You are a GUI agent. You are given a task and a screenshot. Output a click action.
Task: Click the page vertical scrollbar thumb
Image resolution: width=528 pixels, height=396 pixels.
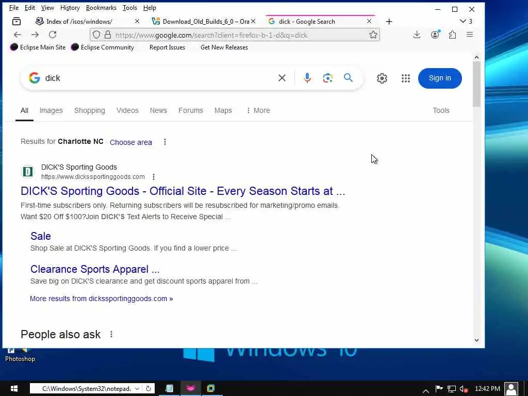pos(476,84)
